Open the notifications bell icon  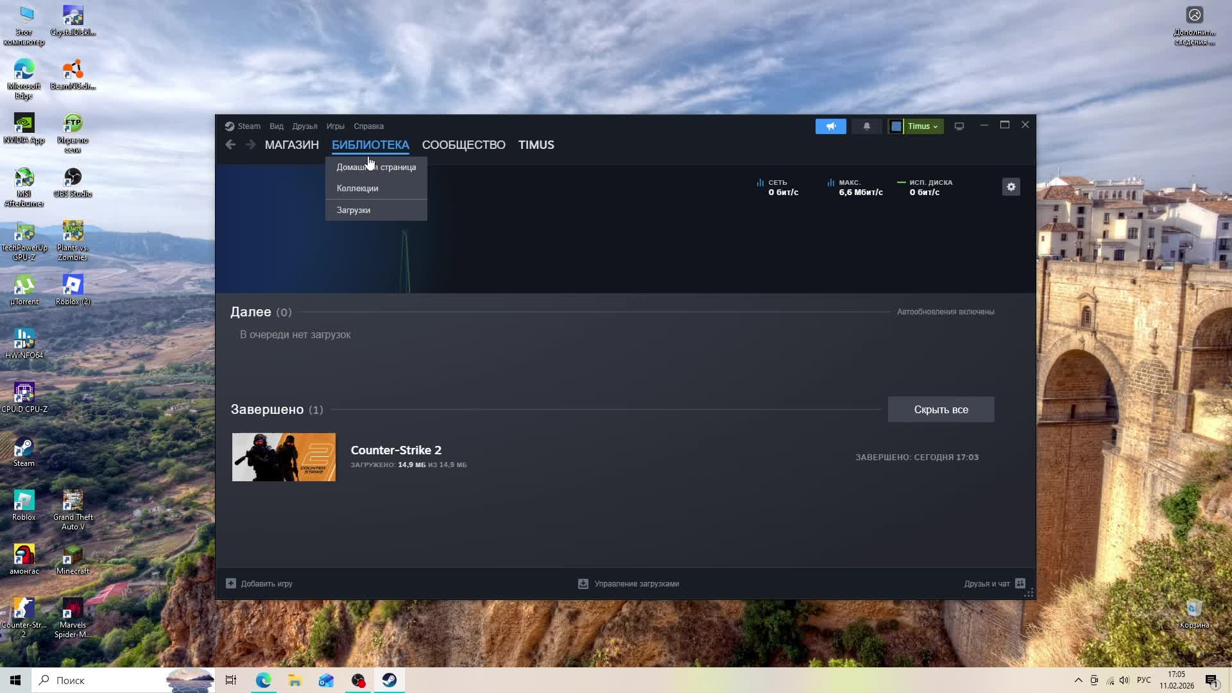click(x=866, y=126)
